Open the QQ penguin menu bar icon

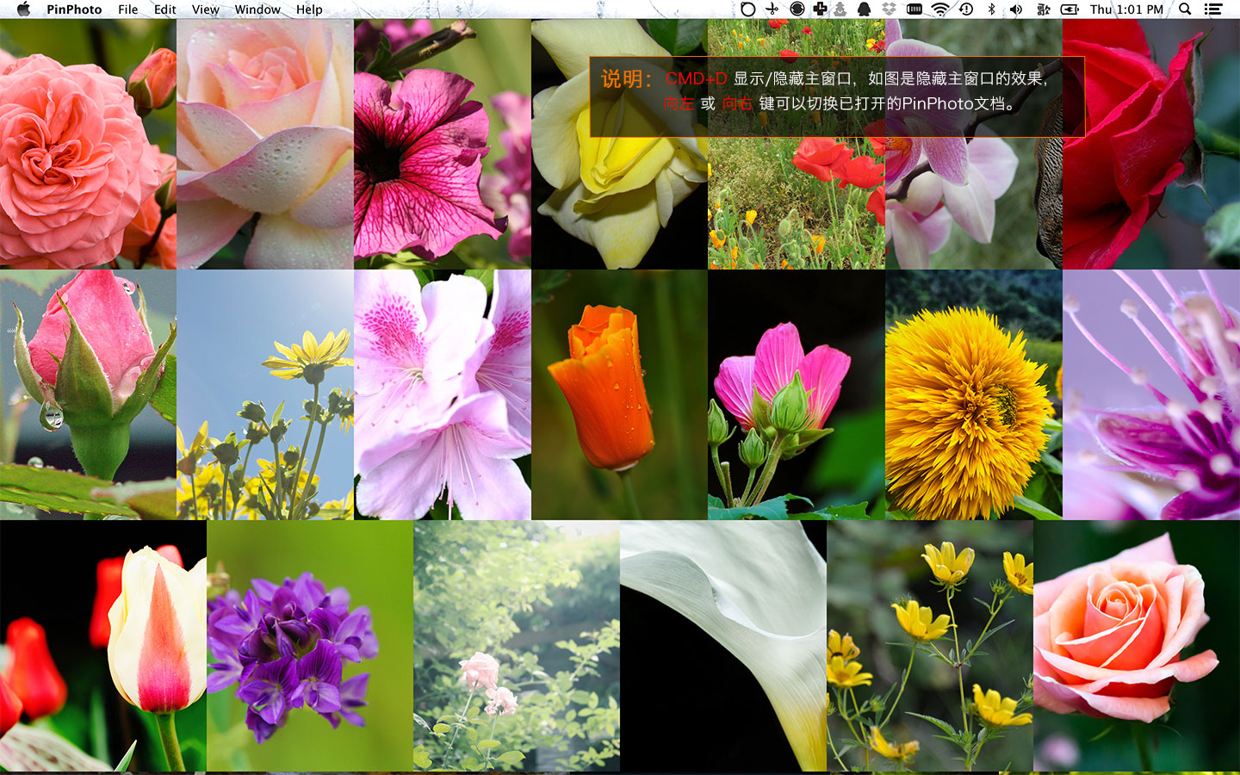pyautogui.click(x=864, y=9)
